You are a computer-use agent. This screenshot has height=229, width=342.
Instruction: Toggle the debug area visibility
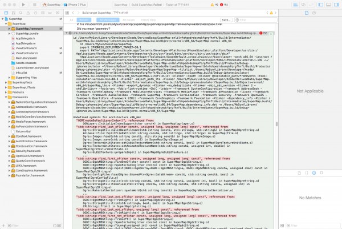[328, 5]
